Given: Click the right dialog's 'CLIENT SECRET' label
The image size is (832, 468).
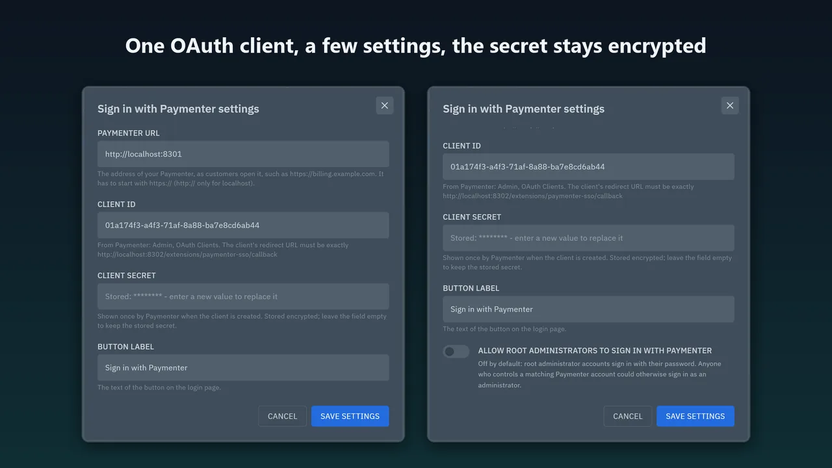Looking at the screenshot, I should (472, 217).
